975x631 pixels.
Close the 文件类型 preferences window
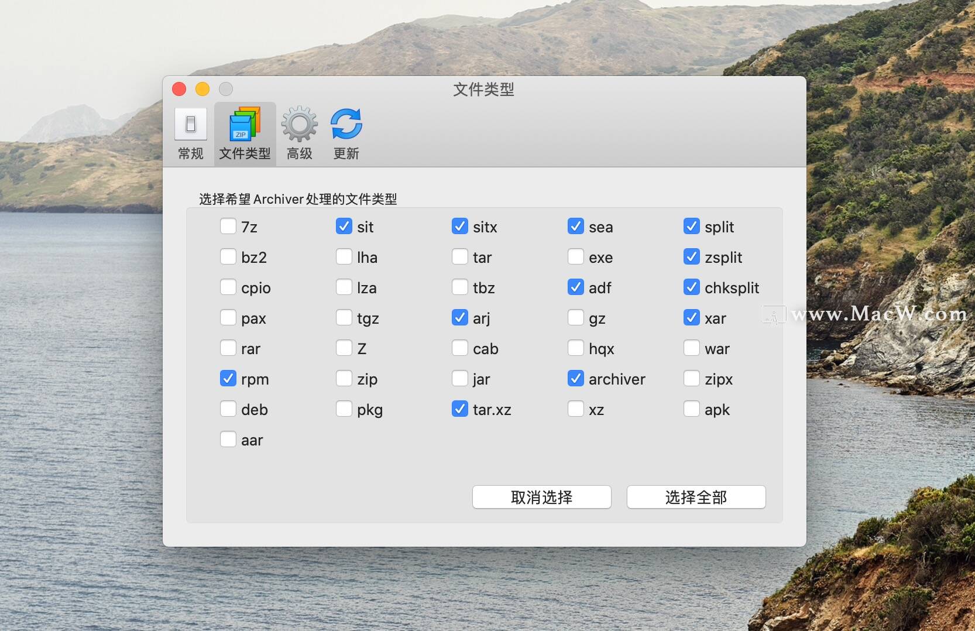coord(179,89)
